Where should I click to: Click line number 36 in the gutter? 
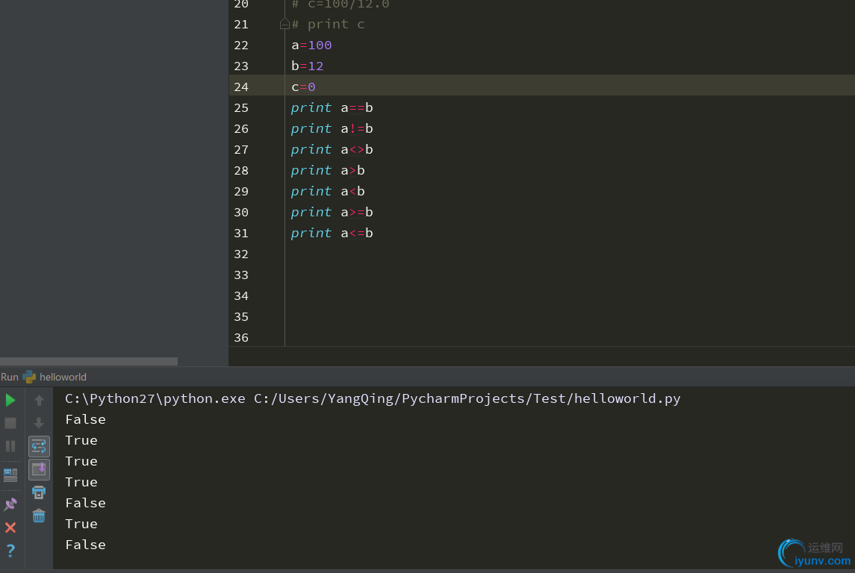tap(241, 338)
